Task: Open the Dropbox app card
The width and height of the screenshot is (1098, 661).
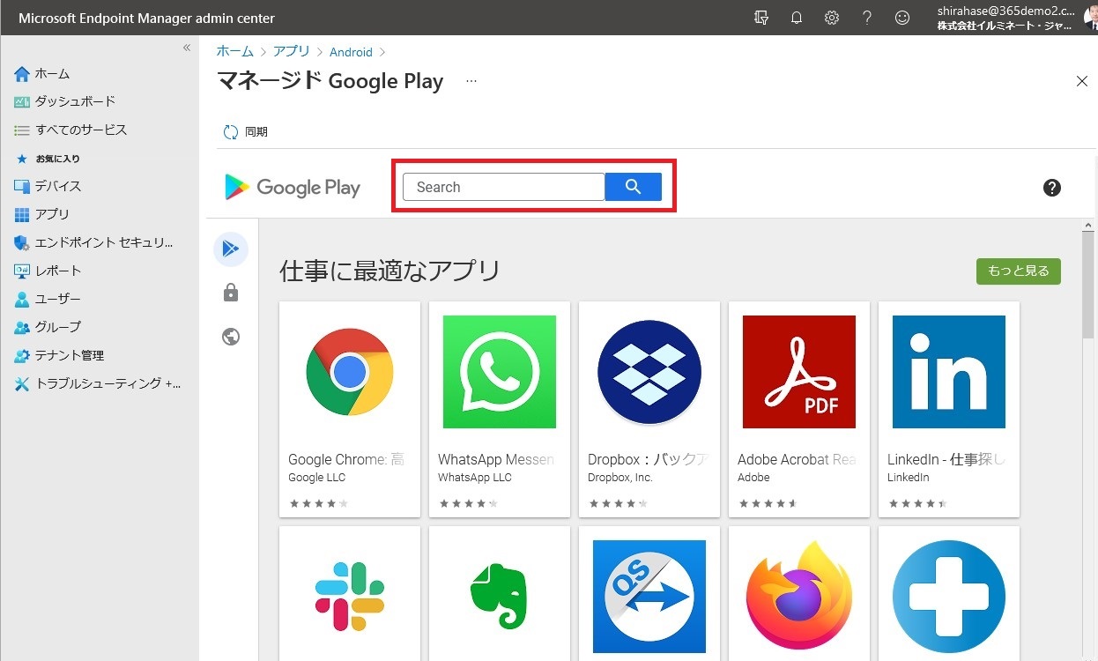Action: coord(649,409)
